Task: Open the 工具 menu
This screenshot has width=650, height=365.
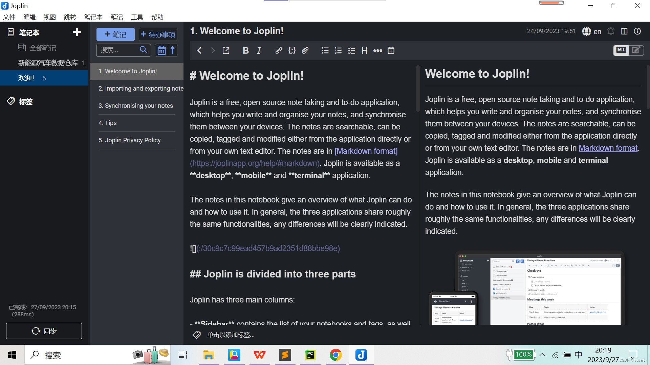Action: coord(137,17)
